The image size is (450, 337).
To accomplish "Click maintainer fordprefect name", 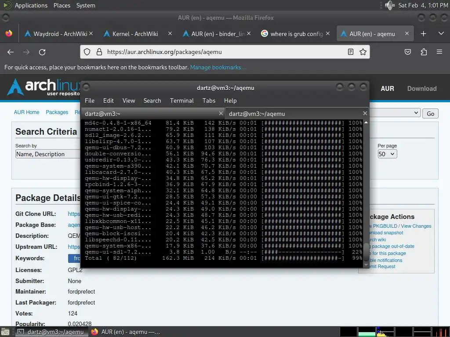I will 81,291.
